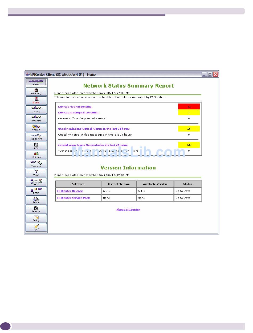Open the Alarm manager icon
The height and width of the screenshot is (333, 253).
(36, 101)
